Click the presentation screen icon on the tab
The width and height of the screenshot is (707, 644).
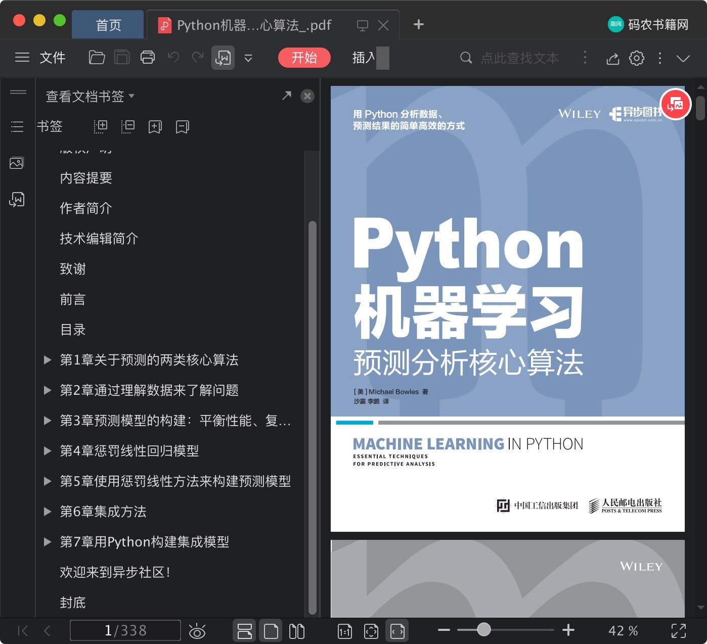(362, 25)
